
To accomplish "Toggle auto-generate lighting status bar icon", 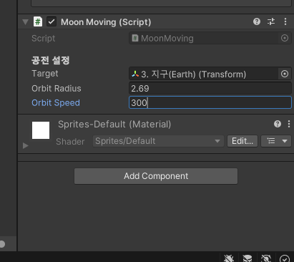I will coord(266,258).
